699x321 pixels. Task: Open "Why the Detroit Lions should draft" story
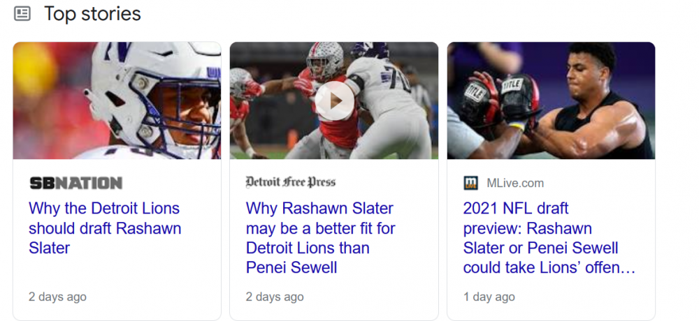coord(104,227)
